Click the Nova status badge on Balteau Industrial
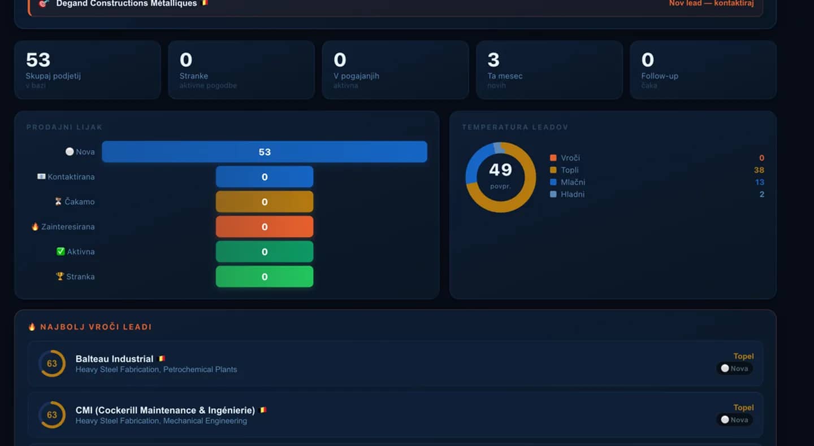The width and height of the screenshot is (814, 446). (x=734, y=369)
